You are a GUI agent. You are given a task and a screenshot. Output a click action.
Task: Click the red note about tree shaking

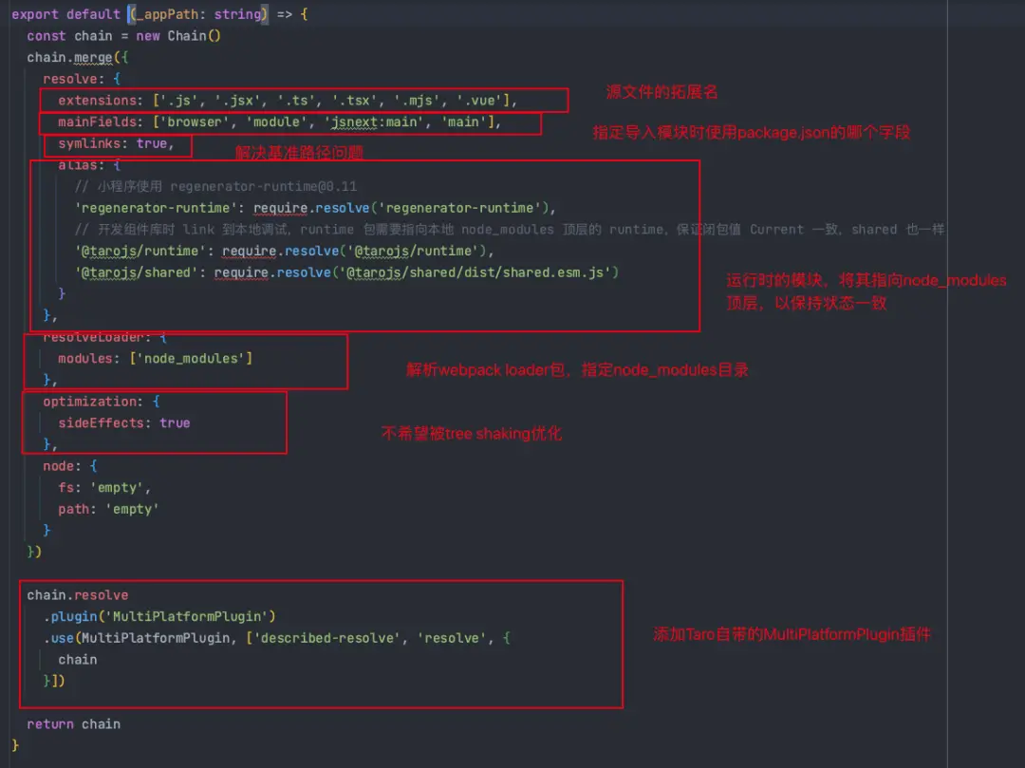[x=472, y=434]
